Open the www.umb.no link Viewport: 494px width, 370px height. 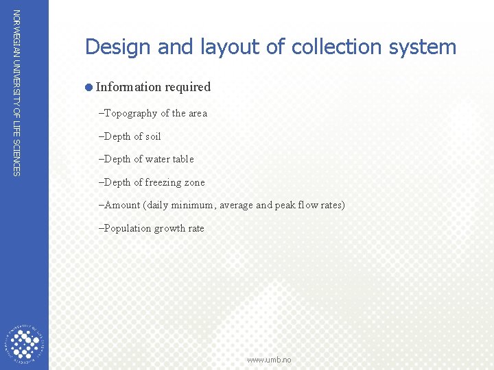point(269,360)
